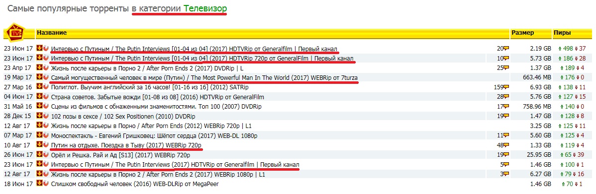Open 'Путин на отдыхе. Поездка в Тыву' torrent
The width and height of the screenshot is (596, 194).
tap(126, 145)
